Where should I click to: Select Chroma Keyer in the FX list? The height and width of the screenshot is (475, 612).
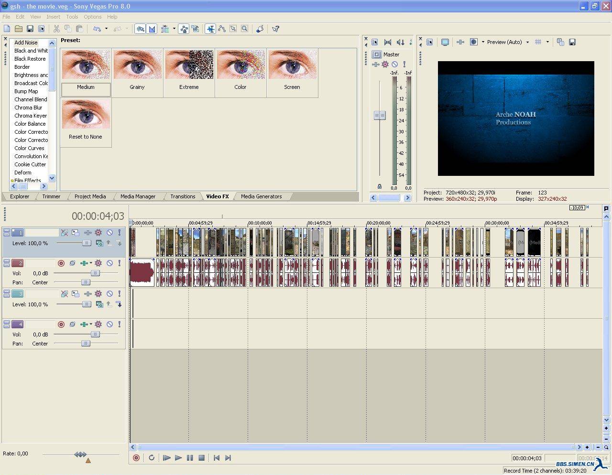pyautogui.click(x=31, y=116)
